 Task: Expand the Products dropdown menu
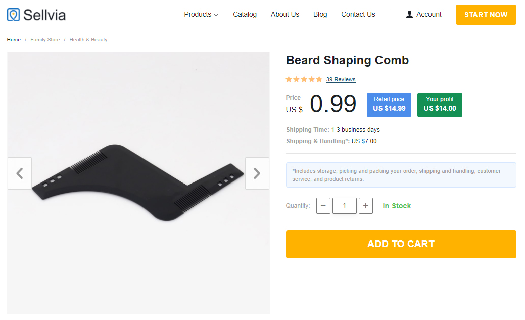(201, 14)
